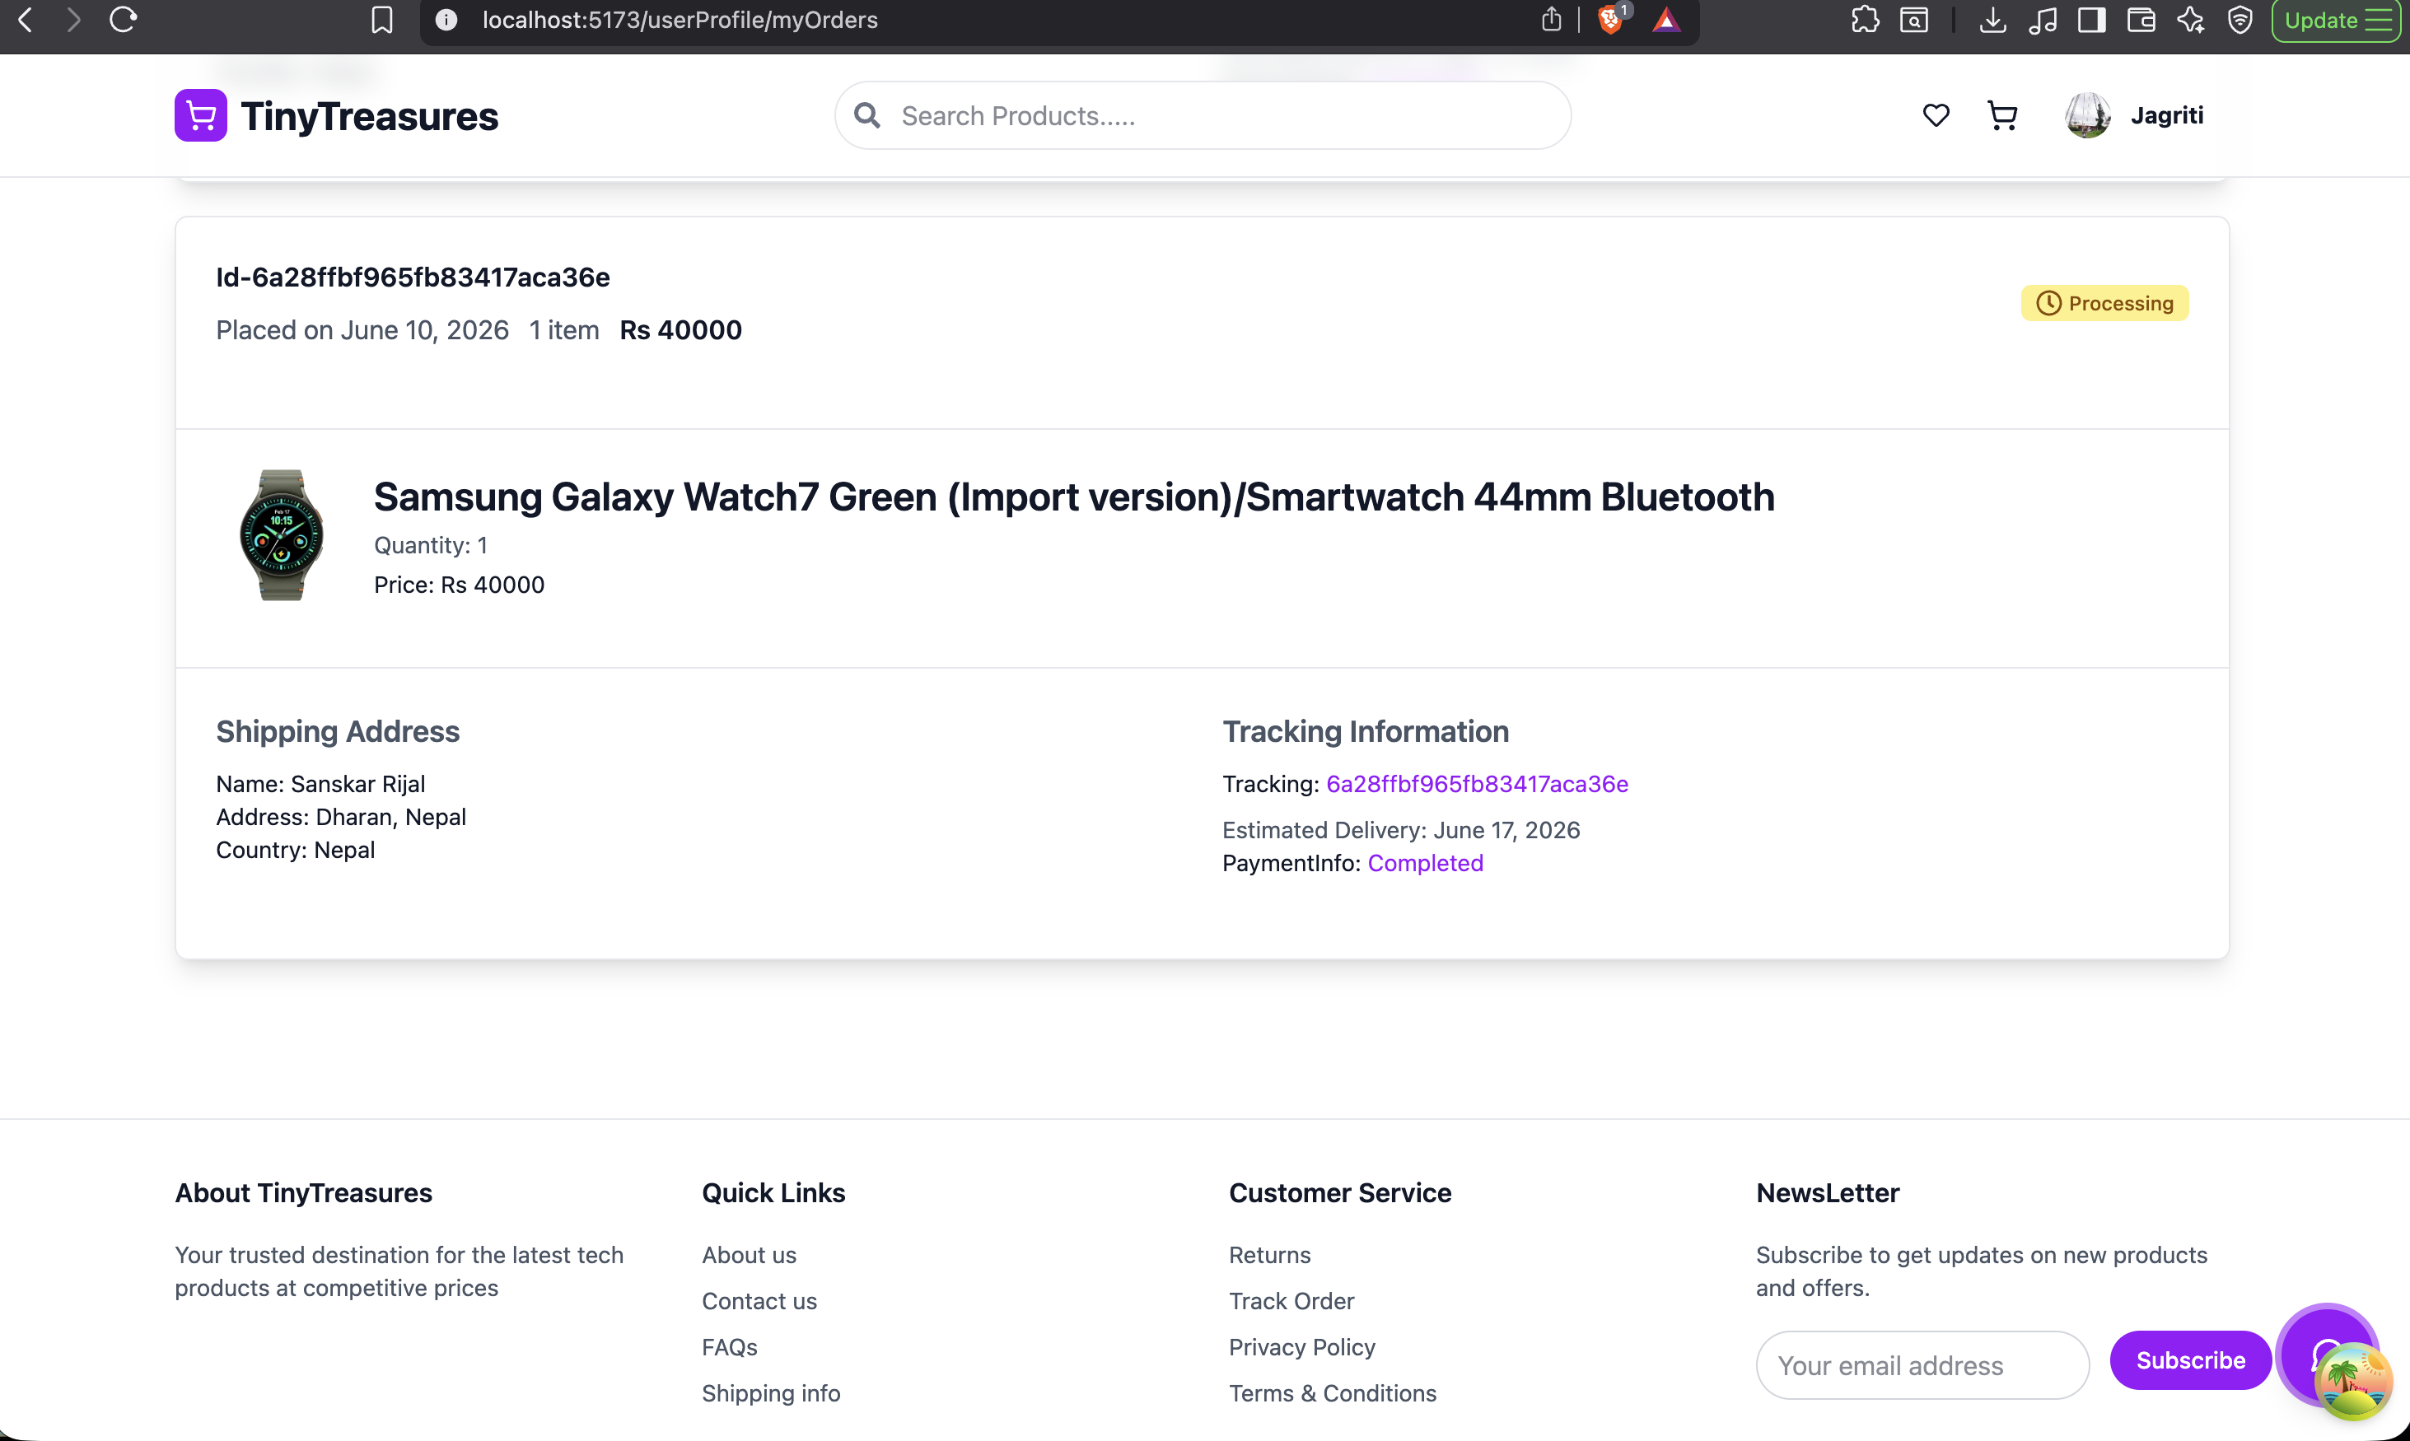Click the user profile avatar picture

tap(2088, 115)
